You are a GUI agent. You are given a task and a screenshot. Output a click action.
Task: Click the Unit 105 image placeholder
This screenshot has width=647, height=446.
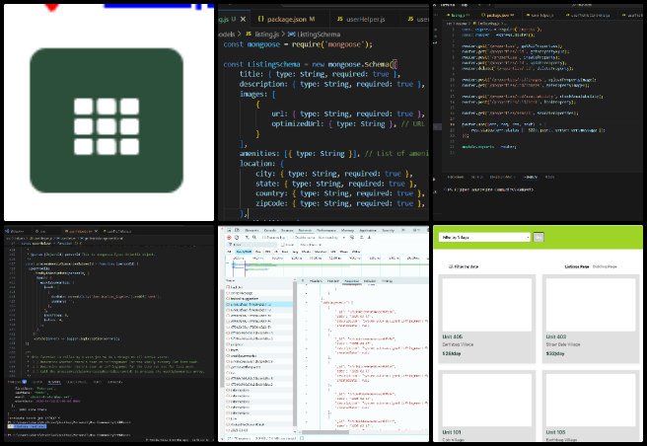point(591,401)
